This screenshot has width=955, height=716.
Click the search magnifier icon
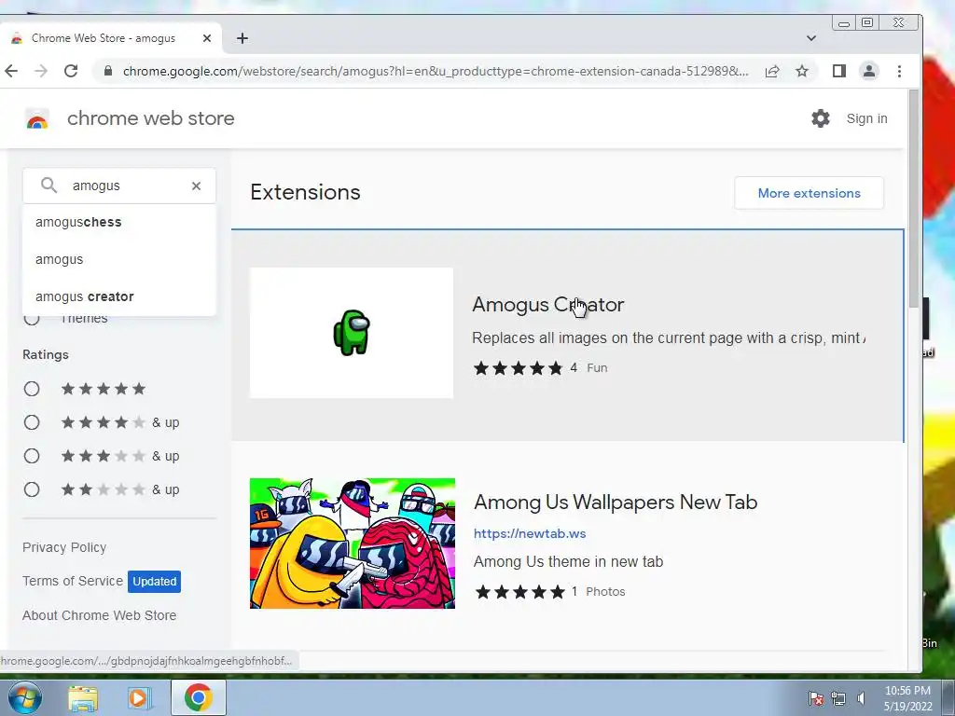48,186
